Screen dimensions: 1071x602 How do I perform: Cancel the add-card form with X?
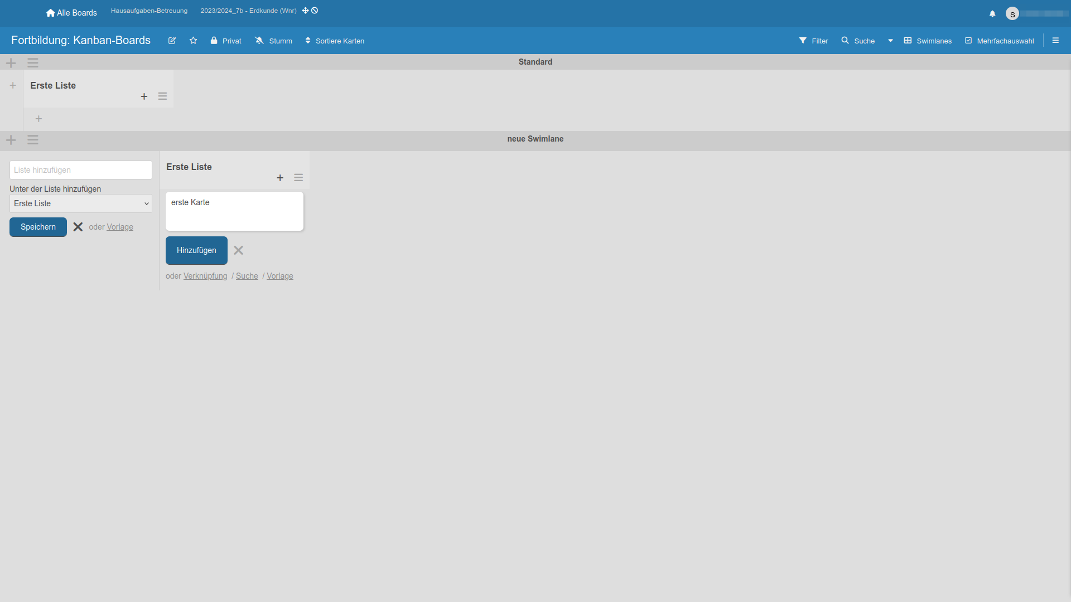pyautogui.click(x=239, y=250)
